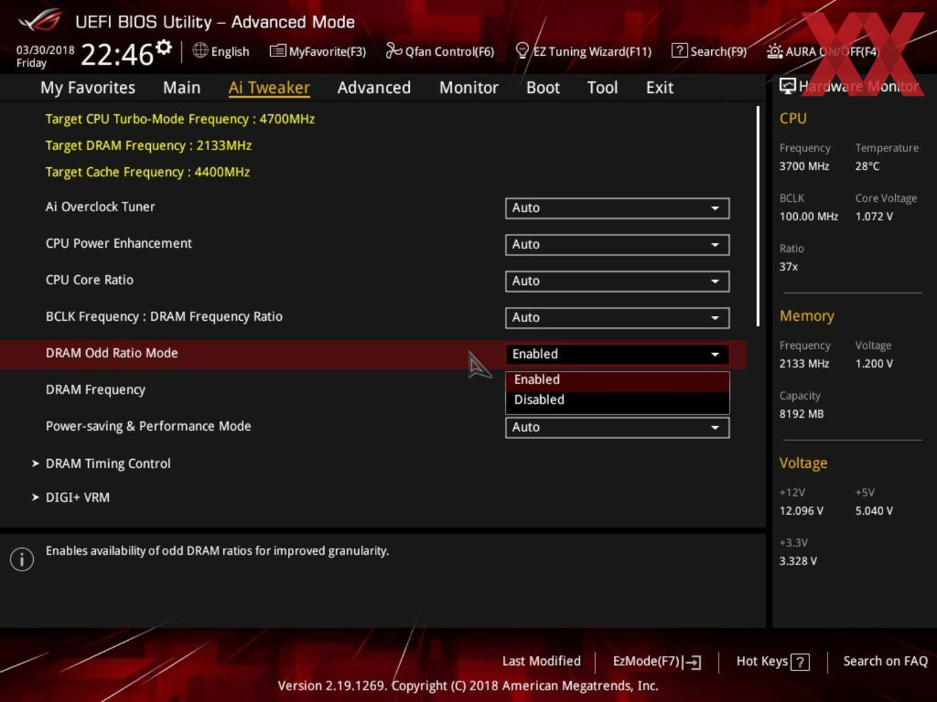Click the info icon in help panel

coord(22,559)
